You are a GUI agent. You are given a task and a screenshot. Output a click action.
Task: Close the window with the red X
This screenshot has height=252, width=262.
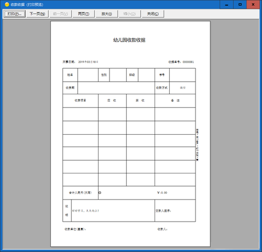pyautogui.click(x=253, y=5)
